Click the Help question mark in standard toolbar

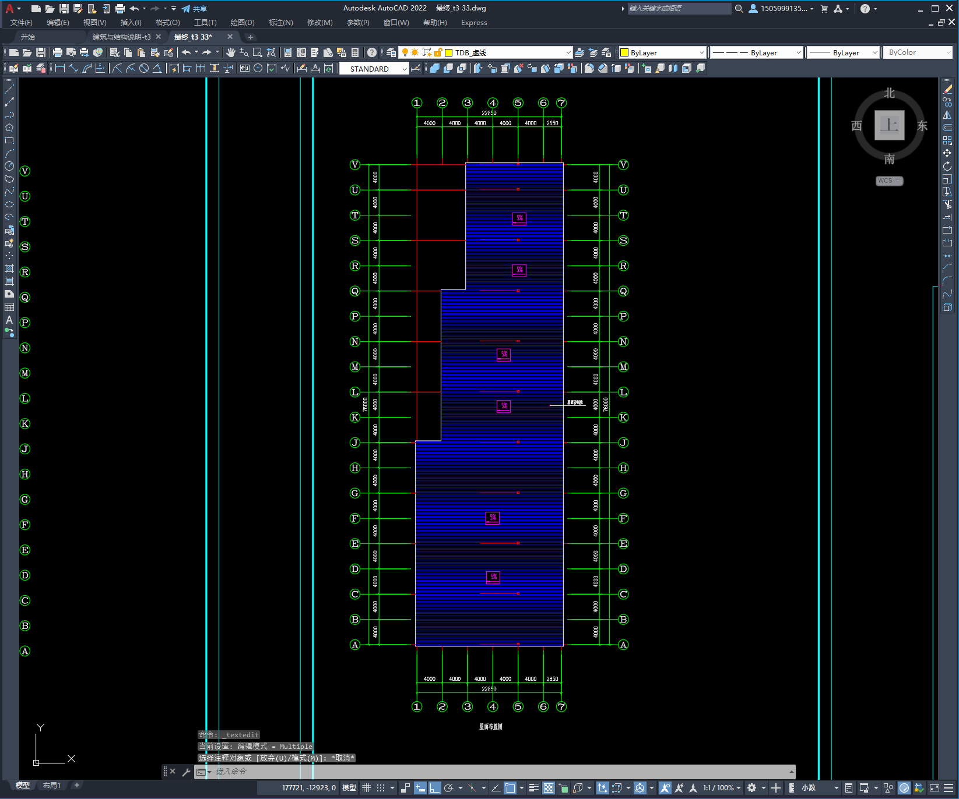pyautogui.click(x=372, y=52)
